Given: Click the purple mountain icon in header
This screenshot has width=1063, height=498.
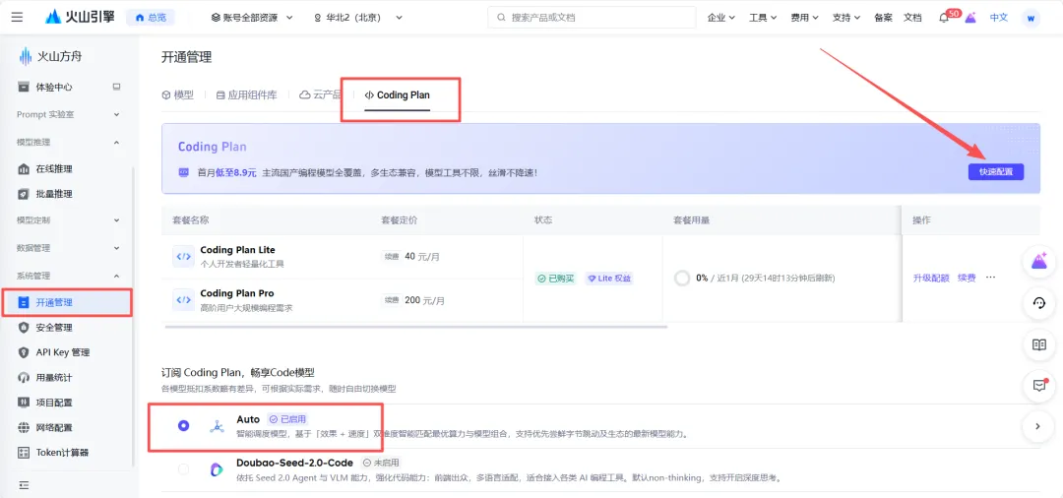Looking at the screenshot, I should point(970,18).
